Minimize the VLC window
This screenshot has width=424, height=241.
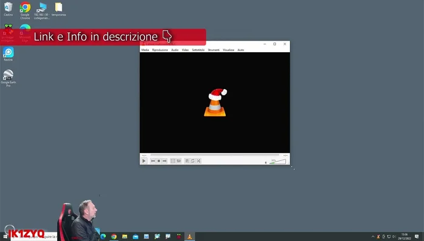click(x=264, y=44)
